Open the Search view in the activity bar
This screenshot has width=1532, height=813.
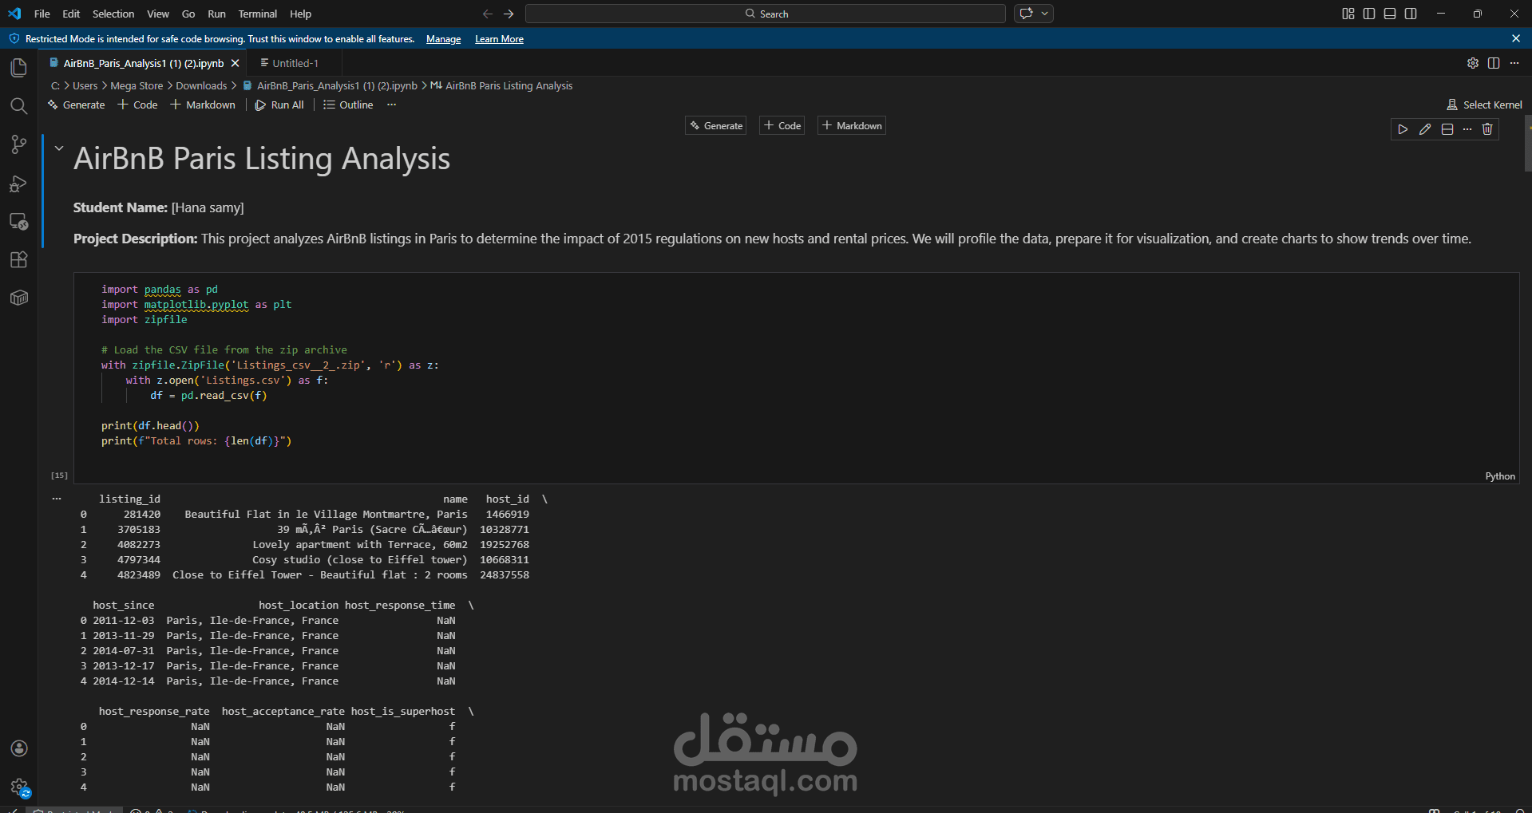[x=18, y=105]
